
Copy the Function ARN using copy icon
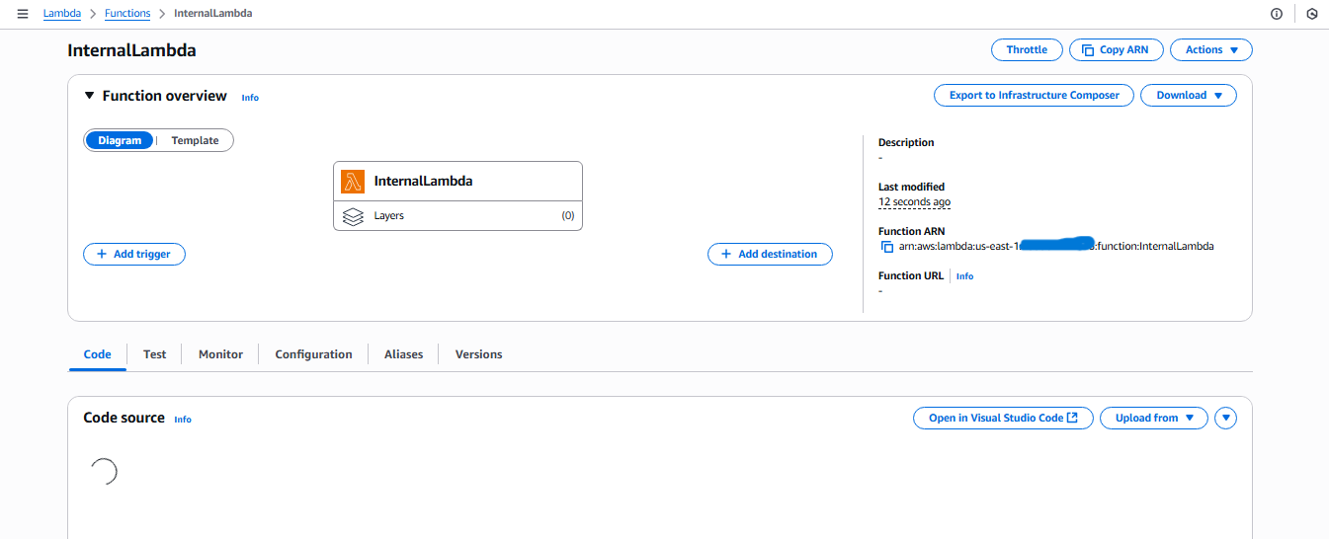[886, 246]
